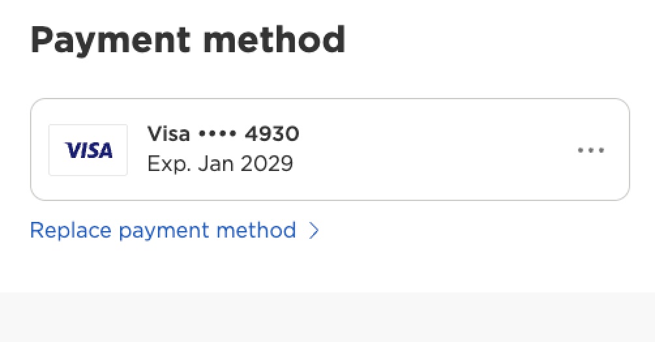Click the masked card number dots
Image resolution: width=655 pixels, height=342 pixels.
tap(217, 134)
